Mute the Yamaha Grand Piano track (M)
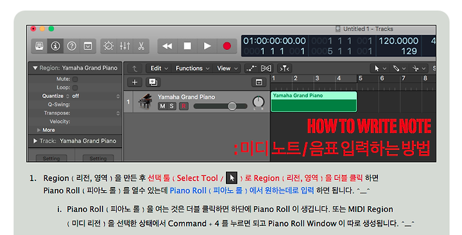 162,106
